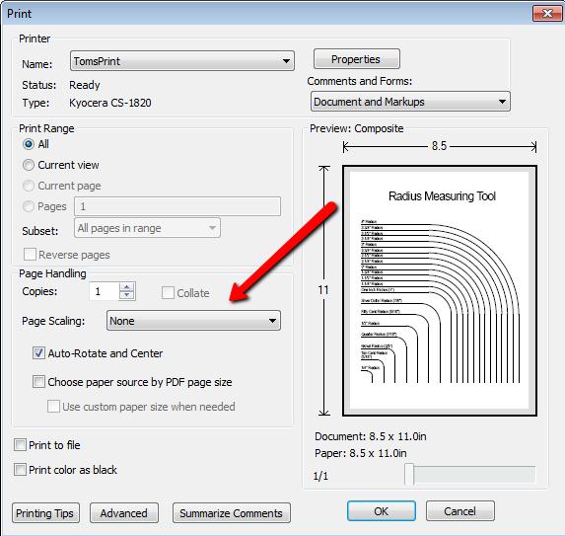Image resolution: width=565 pixels, height=536 pixels.
Task: Click the Printing Tips button
Action: pyautogui.click(x=45, y=513)
